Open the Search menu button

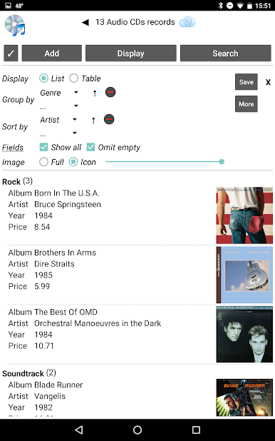226,53
